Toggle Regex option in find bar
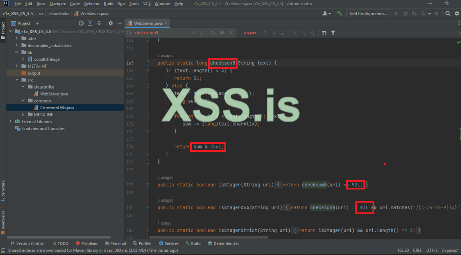Viewport: 461px width, 255px height. pos(231,33)
